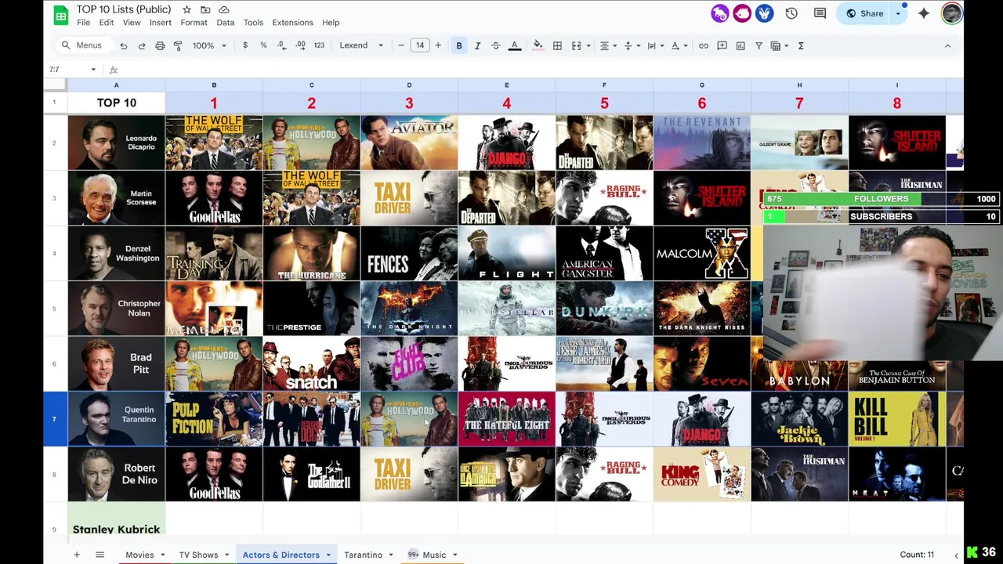This screenshot has height=564, width=1003.
Task: Open the File menu
Action: point(84,23)
